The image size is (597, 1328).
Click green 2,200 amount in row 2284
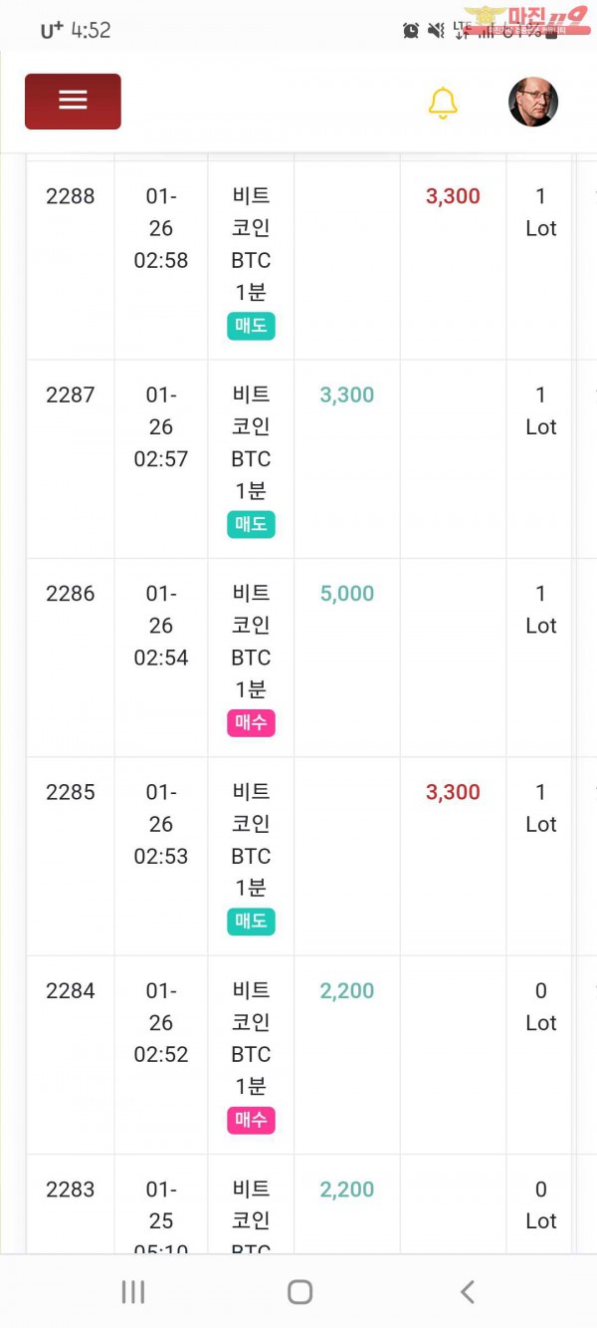(347, 991)
